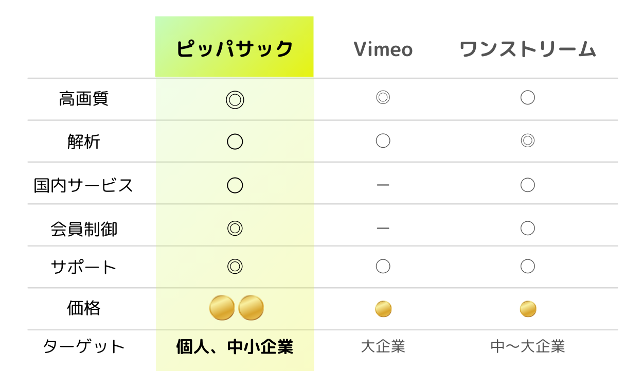Image resolution: width=643 pixels, height=386 pixels.
Task: Click ピッパサック's double-circle 会員制御 rating
Action: coord(235,228)
